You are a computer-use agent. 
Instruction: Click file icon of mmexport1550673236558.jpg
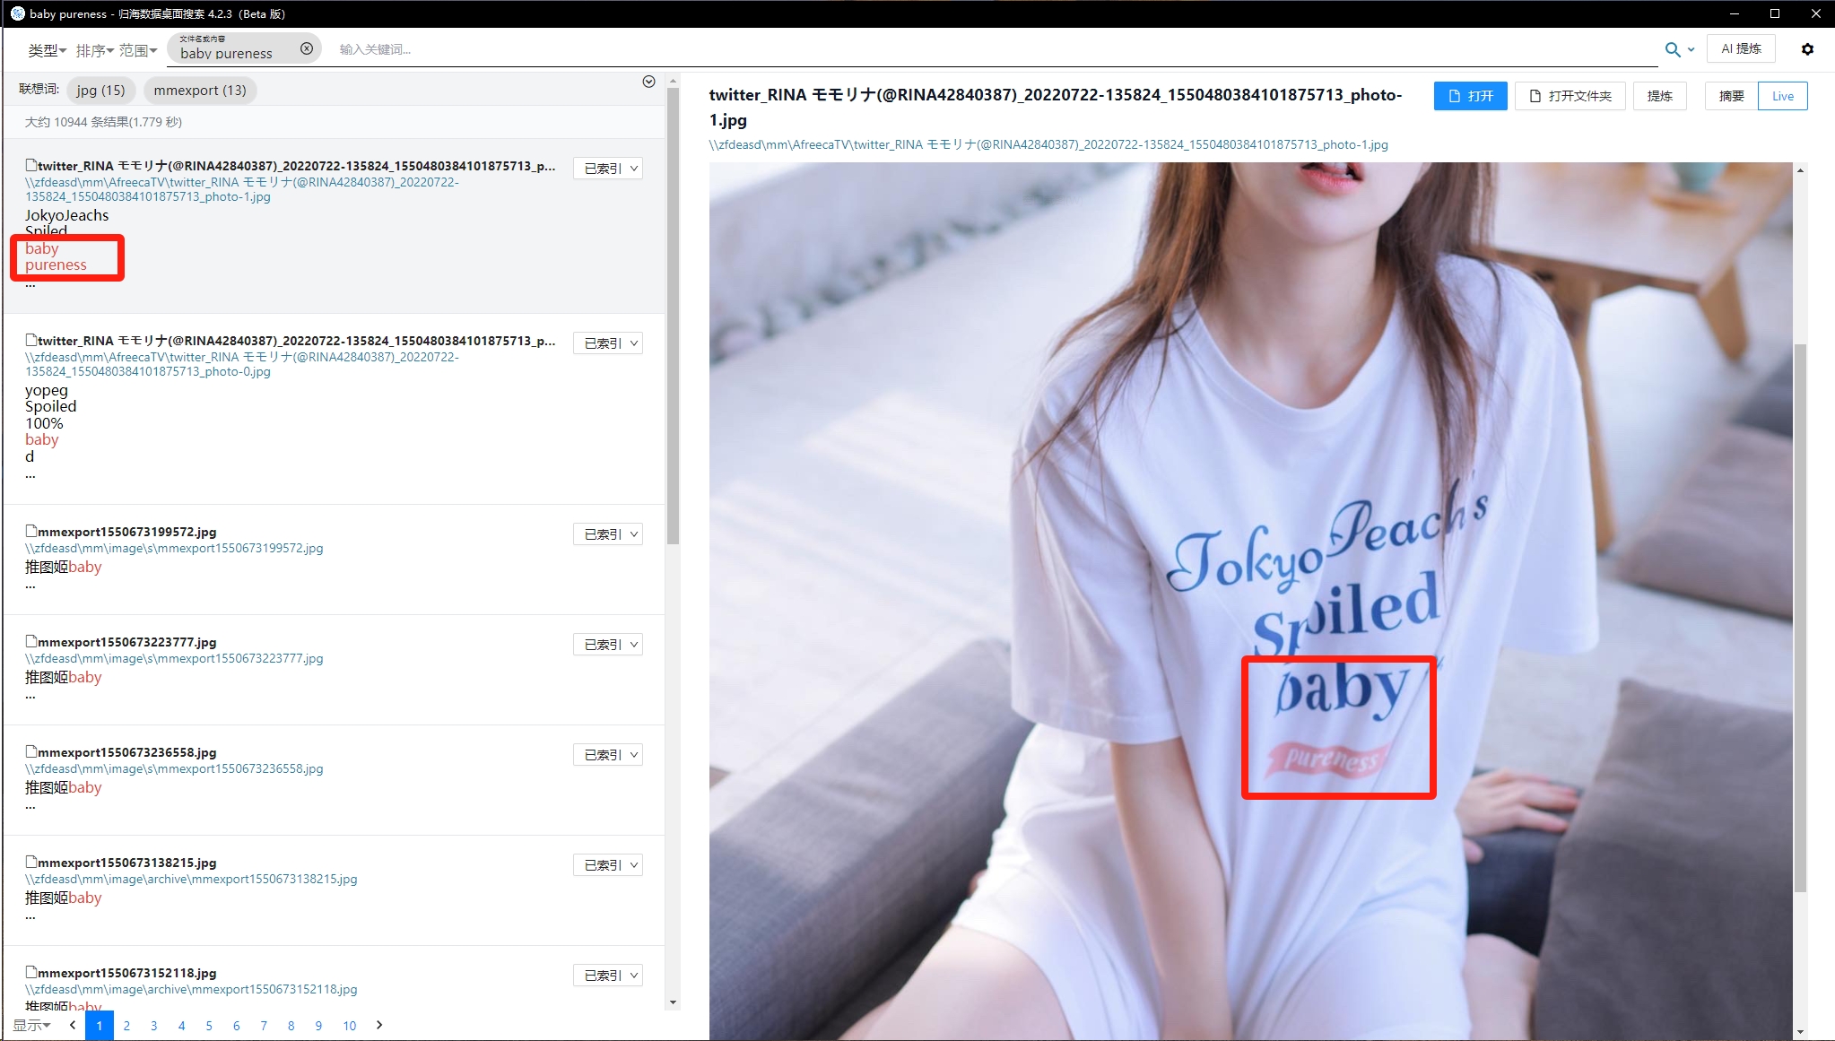tap(31, 751)
